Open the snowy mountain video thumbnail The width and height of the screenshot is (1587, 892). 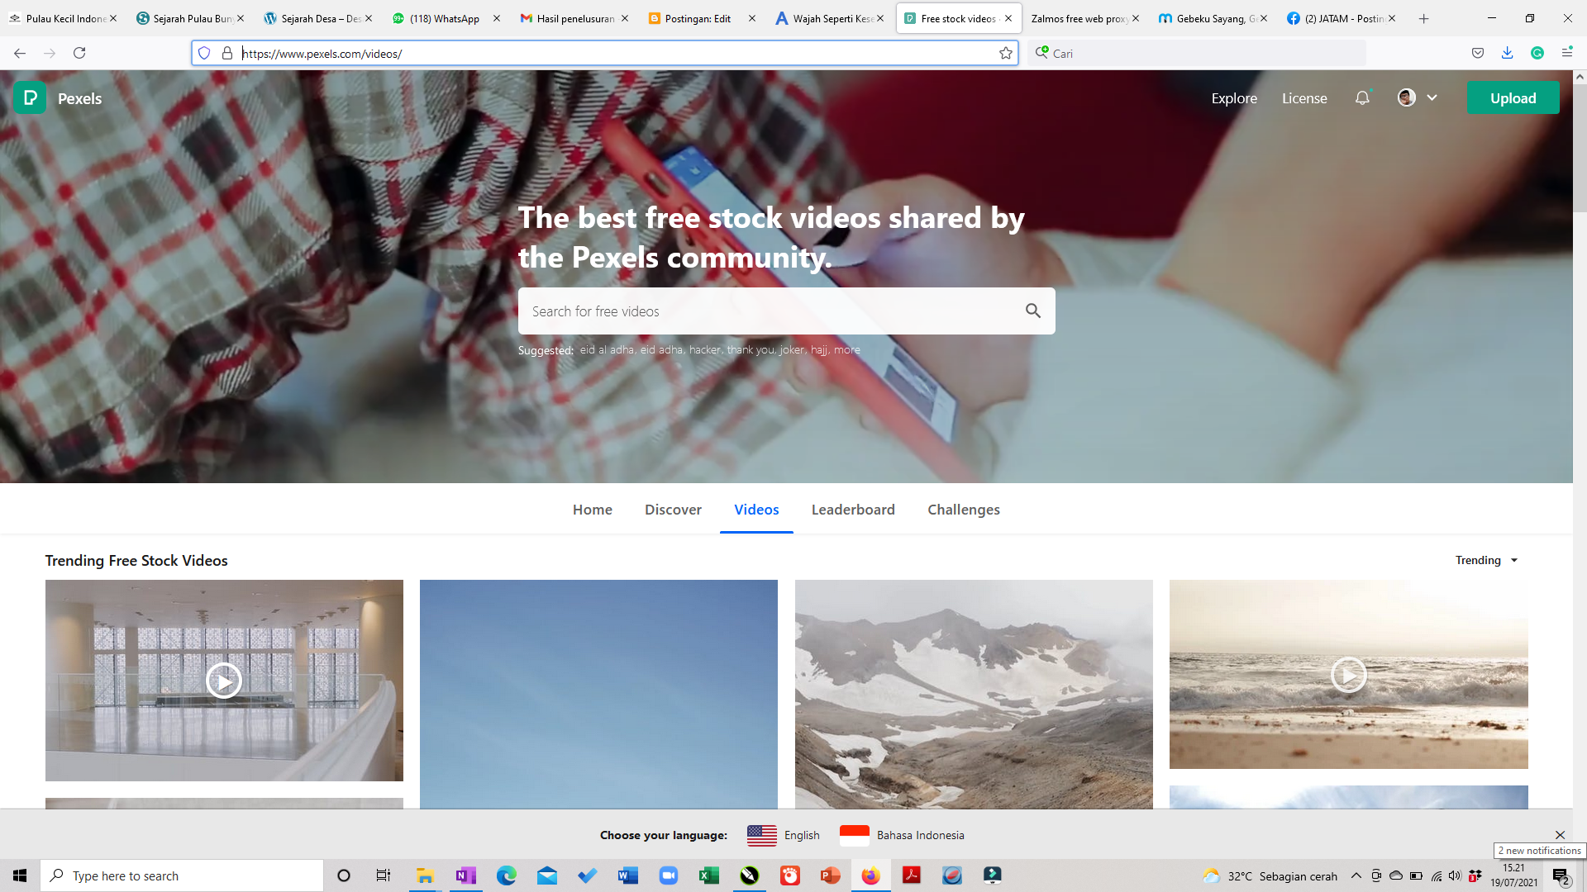point(974,694)
